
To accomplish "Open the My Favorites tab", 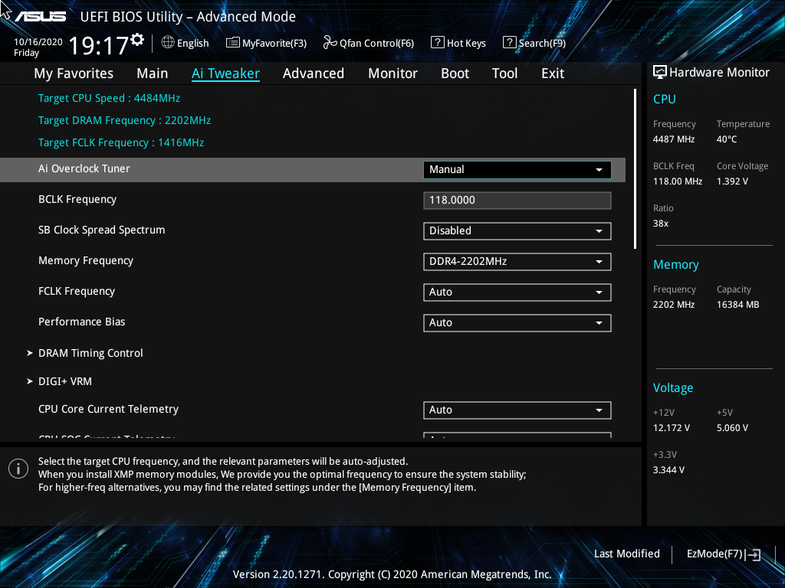I will pos(74,73).
